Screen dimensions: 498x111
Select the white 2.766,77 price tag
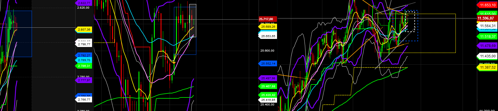pos(84,99)
